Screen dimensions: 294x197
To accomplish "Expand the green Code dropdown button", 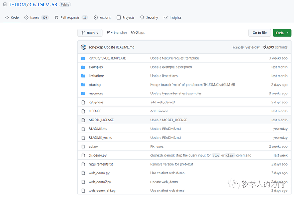I will [x=282, y=33].
